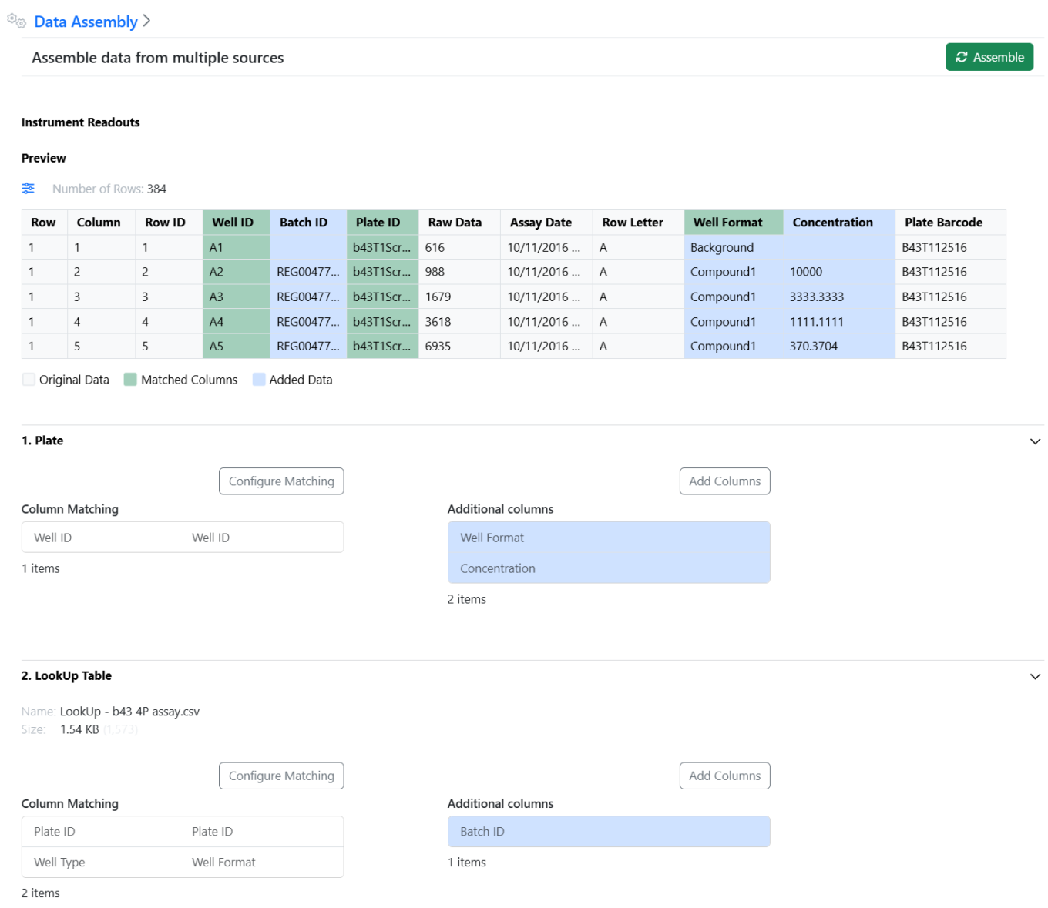Click Add Columns in Plate section
The height and width of the screenshot is (908, 1048).
724,481
